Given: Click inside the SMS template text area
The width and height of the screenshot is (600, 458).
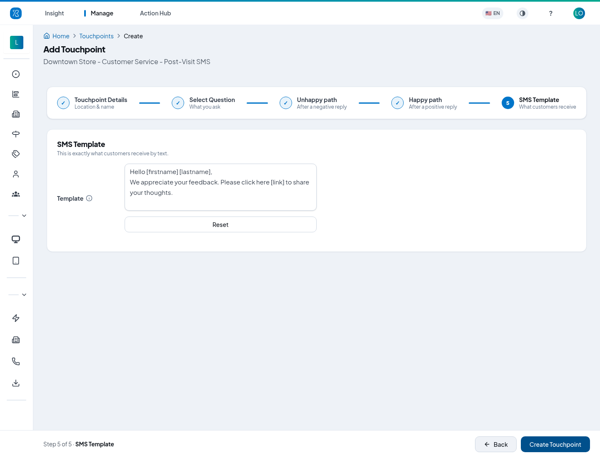Looking at the screenshot, I should 220,187.
